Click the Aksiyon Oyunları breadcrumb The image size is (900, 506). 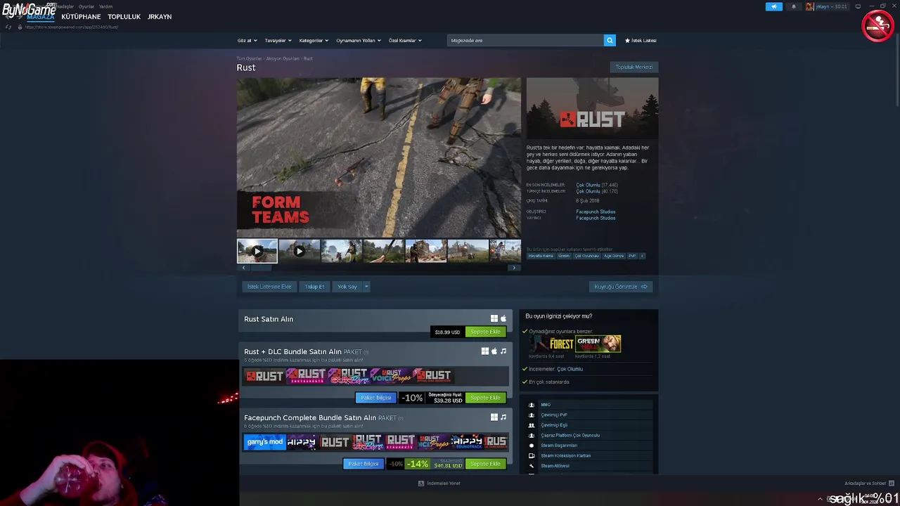coord(282,58)
